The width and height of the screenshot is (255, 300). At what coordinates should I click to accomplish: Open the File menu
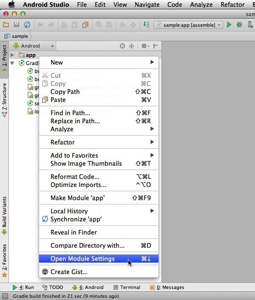coord(82,4)
